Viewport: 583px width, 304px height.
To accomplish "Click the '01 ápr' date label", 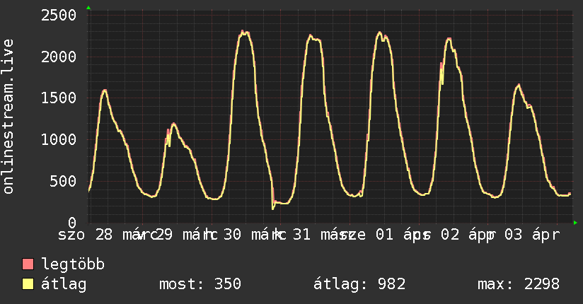I will (403, 235).
